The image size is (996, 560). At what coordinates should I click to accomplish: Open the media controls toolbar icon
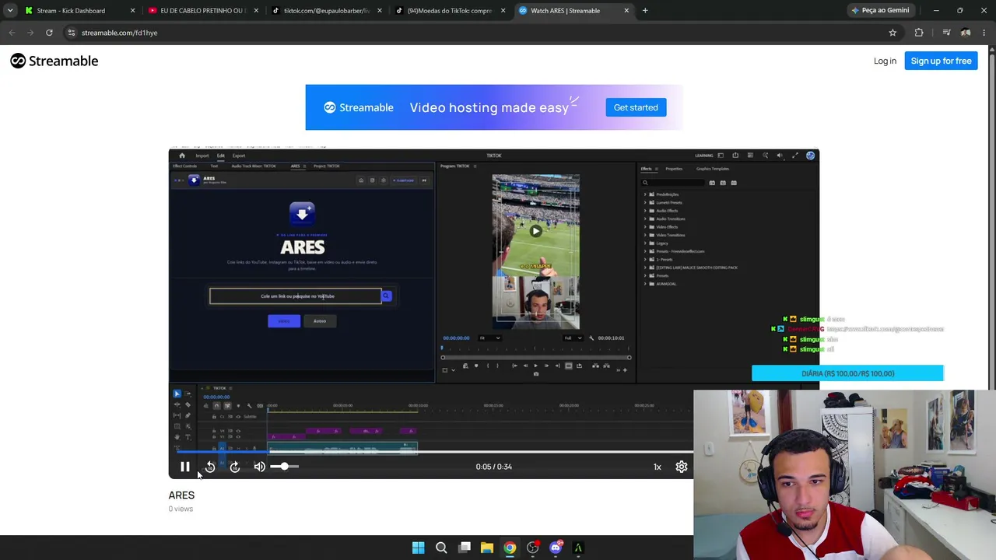(x=946, y=33)
